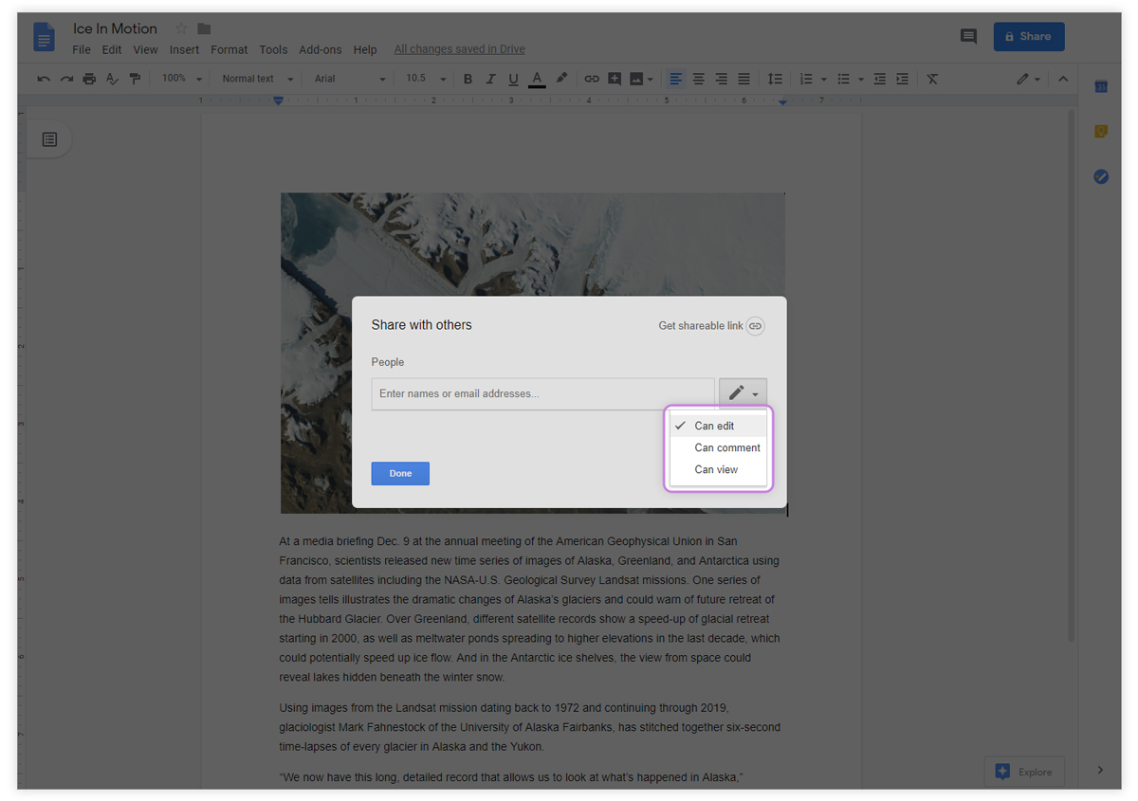
Task: Open the line spacing options
Action: [775, 79]
